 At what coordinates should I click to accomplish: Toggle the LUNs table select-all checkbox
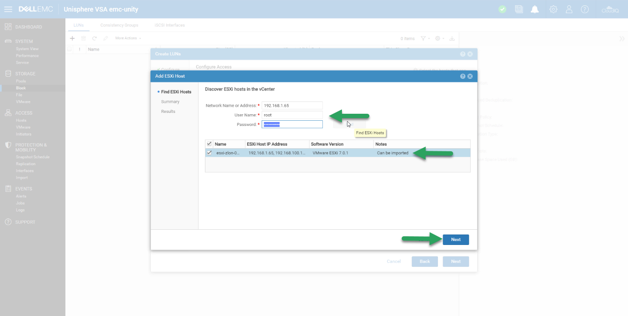(x=69, y=49)
